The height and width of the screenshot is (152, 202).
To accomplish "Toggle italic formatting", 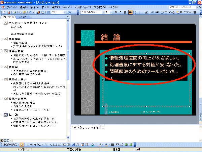I will [120, 12].
